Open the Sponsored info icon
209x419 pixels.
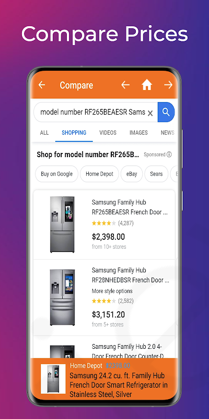[x=169, y=155]
